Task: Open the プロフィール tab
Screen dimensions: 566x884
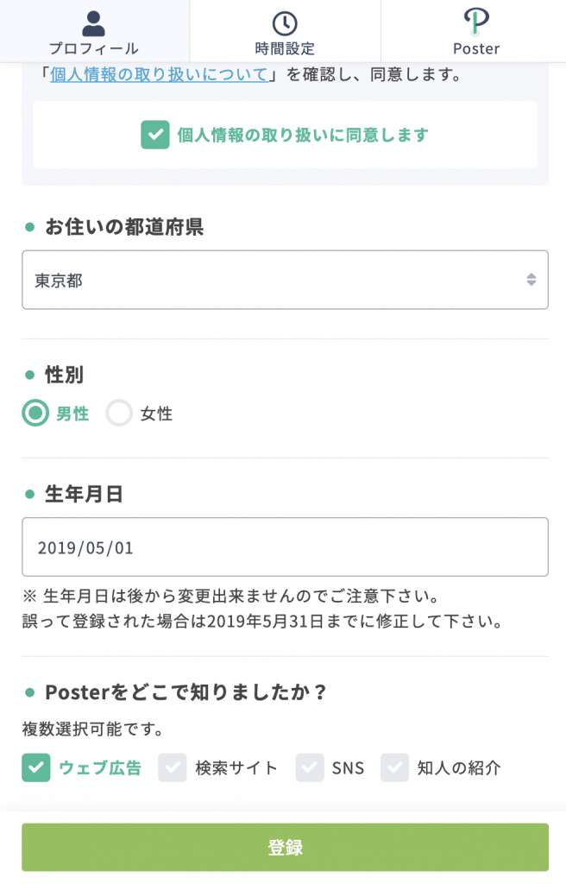Action: click(x=94, y=31)
